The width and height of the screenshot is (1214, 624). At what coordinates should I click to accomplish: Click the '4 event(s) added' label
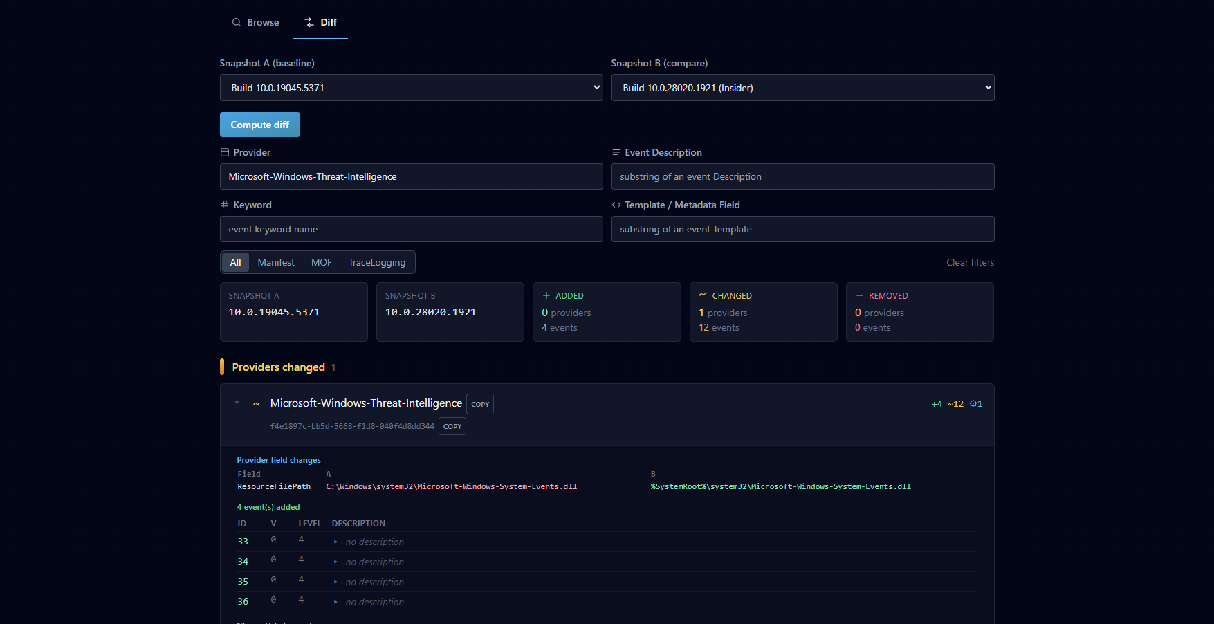(268, 507)
